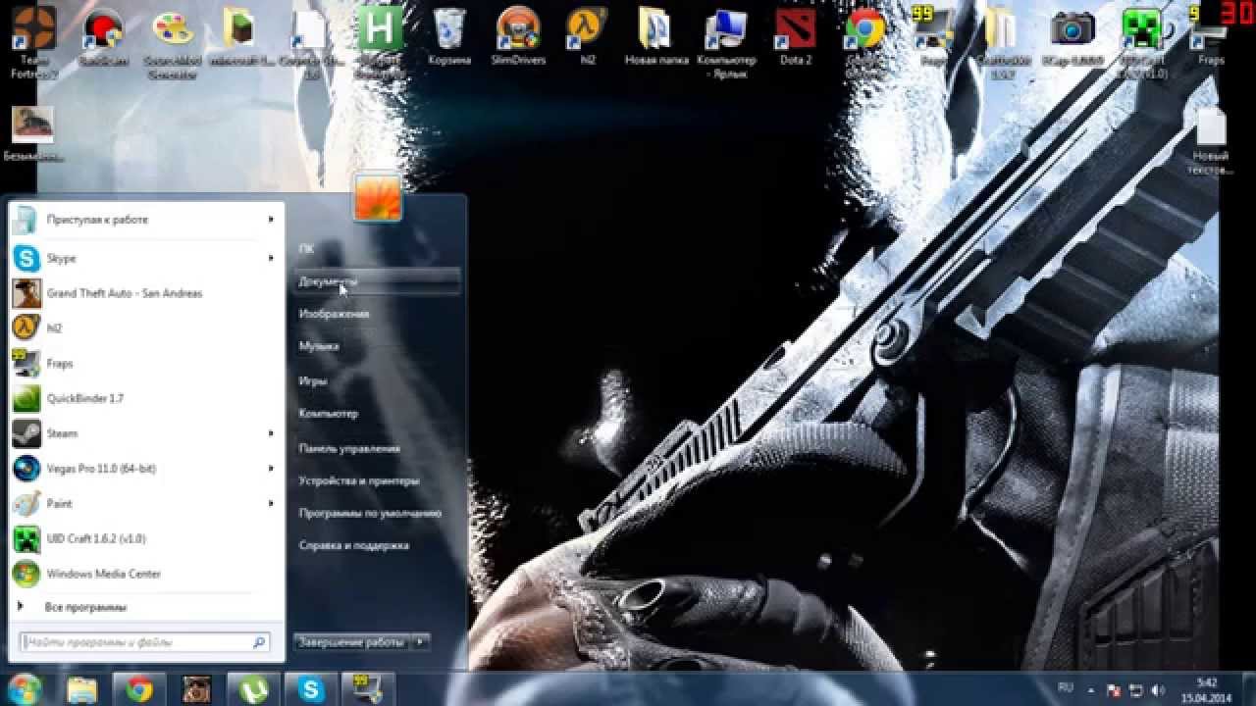Click the Завершение работы shutdown button
Screen dimensions: 1256x706
point(352,642)
